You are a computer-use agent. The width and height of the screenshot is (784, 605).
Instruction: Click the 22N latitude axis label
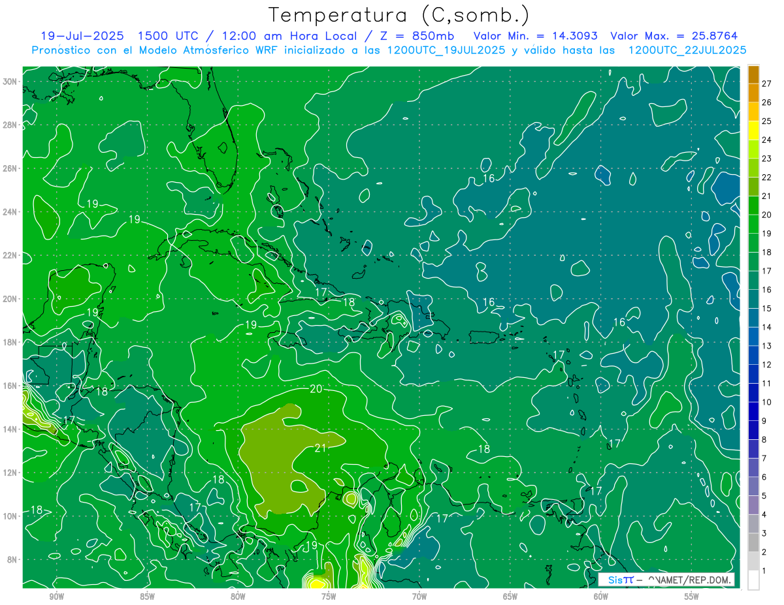pyautogui.click(x=11, y=255)
